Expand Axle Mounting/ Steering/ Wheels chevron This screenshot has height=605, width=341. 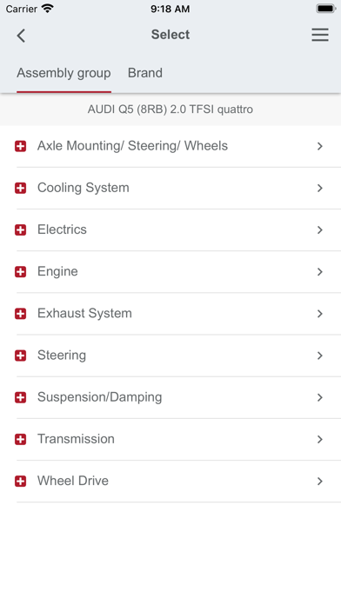[x=320, y=146]
